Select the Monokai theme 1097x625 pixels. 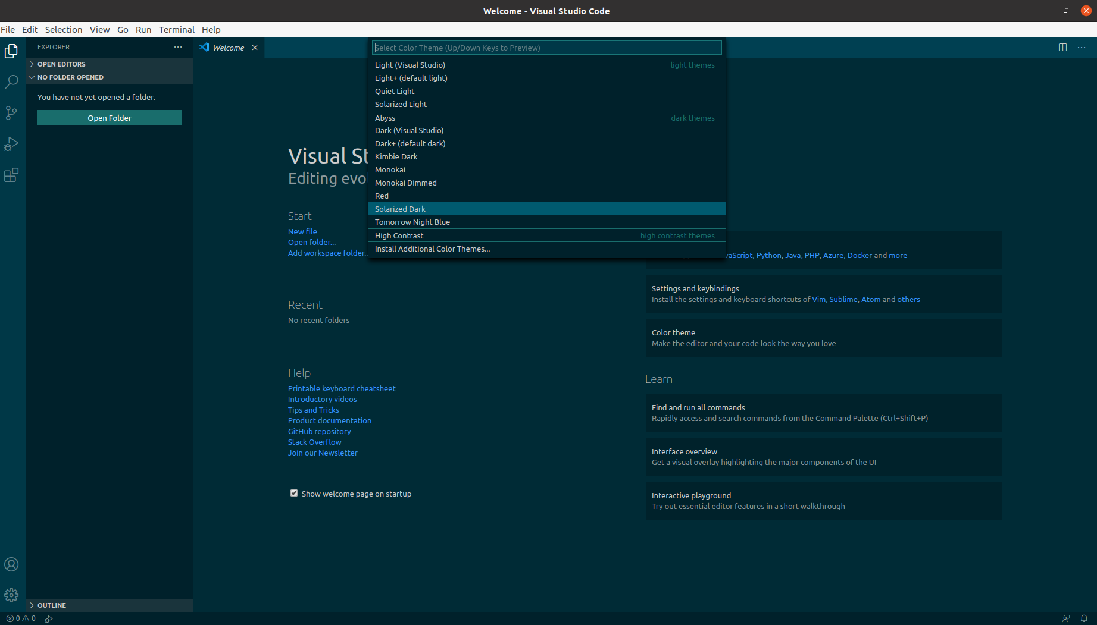tap(546, 169)
